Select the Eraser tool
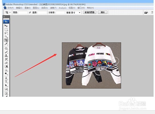 pyautogui.click(x=6, y=63)
